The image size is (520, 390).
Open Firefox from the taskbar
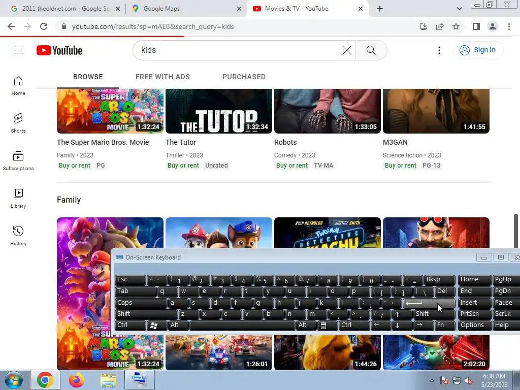[x=77, y=380]
